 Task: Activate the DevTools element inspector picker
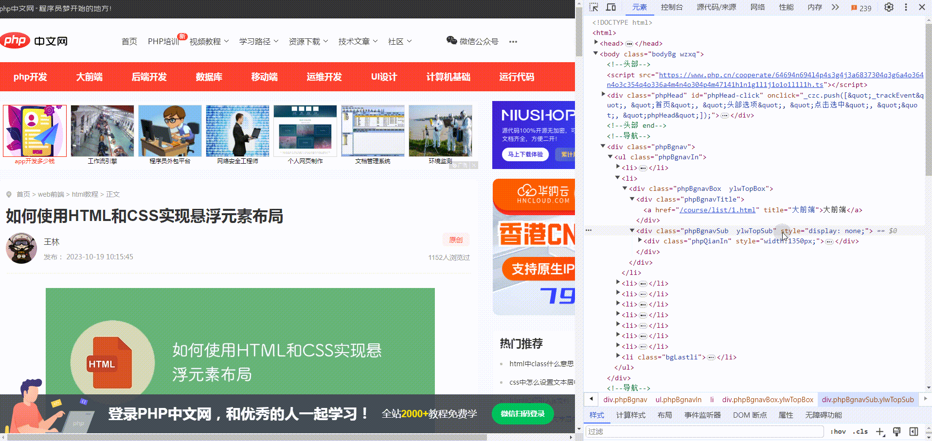[594, 7]
